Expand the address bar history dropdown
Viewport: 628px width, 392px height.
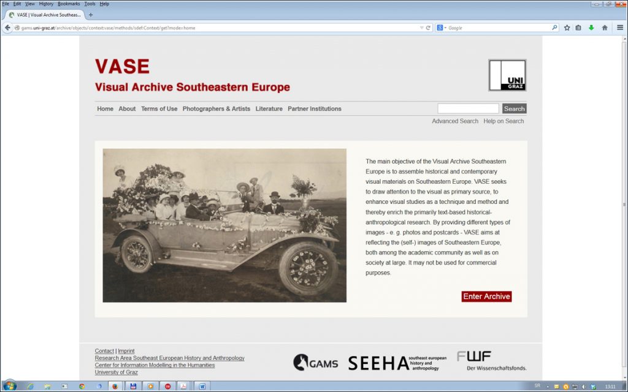pyautogui.click(x=421, y=28)
